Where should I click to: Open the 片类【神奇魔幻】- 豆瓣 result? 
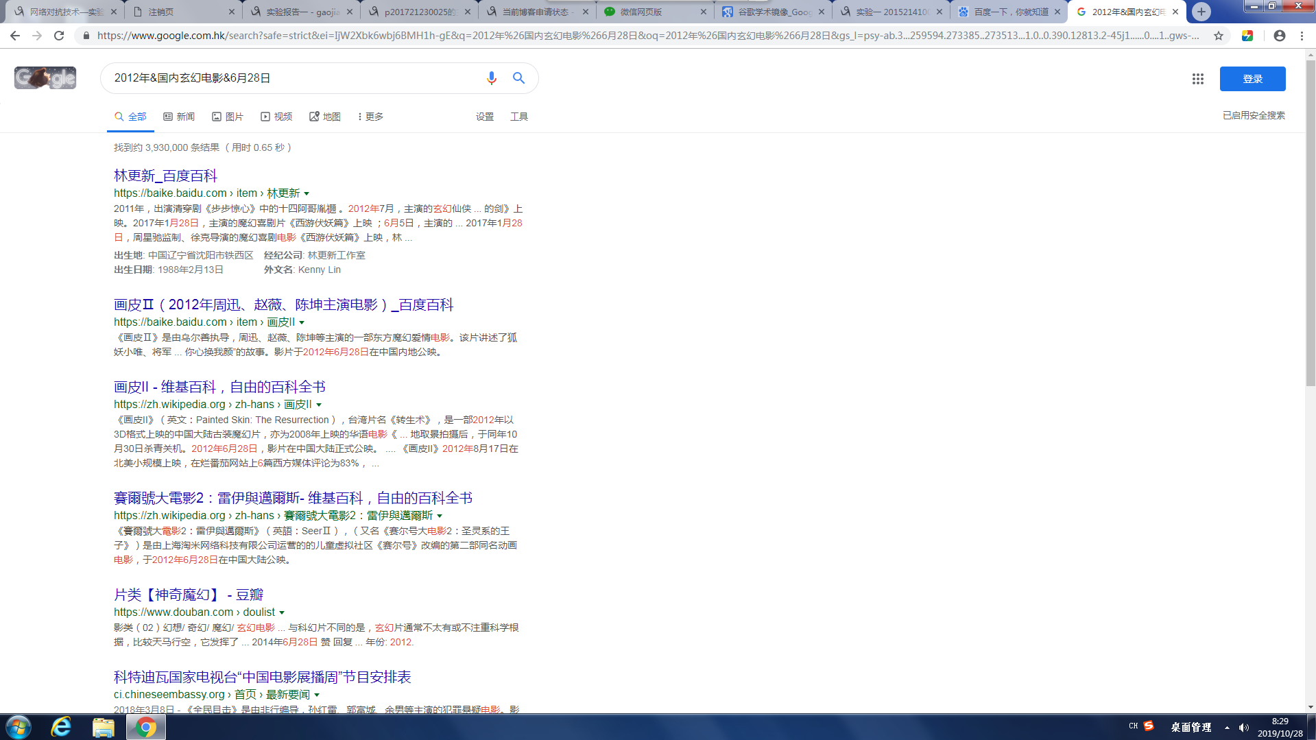189,595
